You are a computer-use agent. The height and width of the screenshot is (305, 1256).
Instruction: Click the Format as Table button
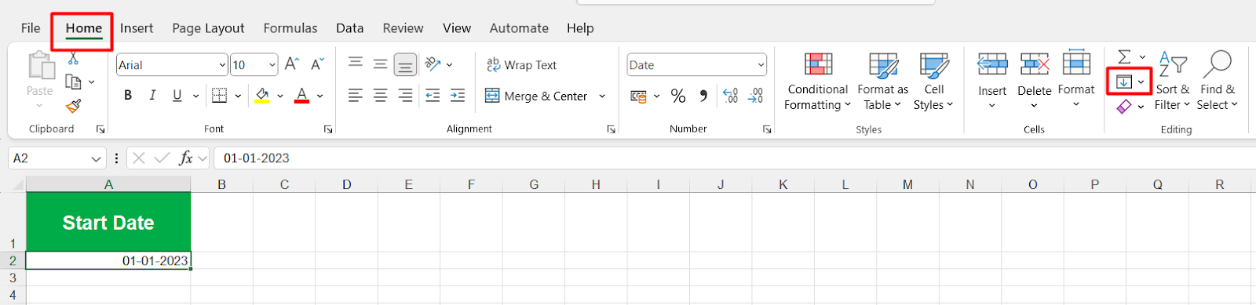click(x=882, y=82)
